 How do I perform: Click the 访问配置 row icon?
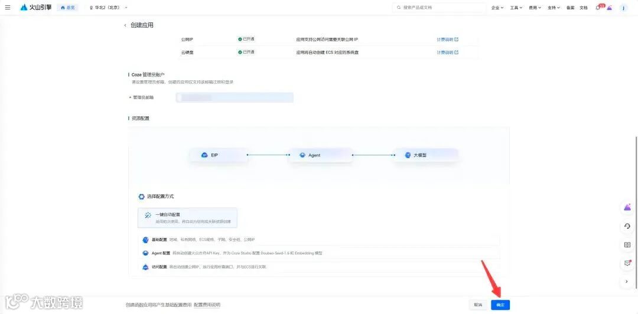click(145, 267)
